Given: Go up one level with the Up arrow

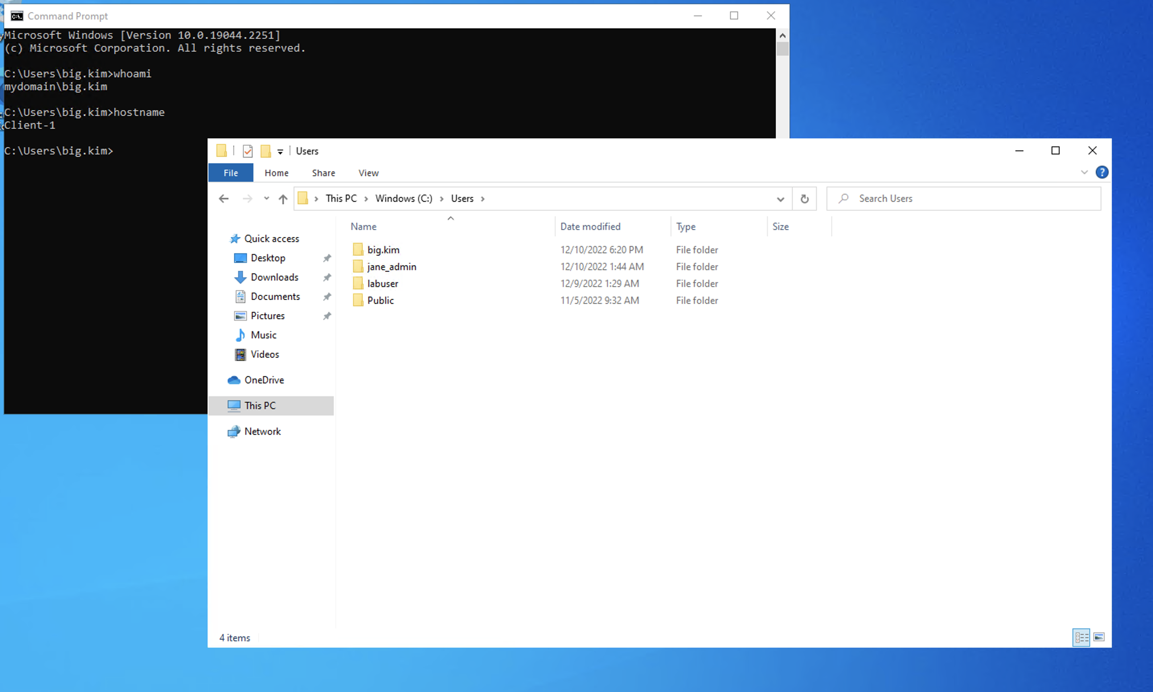Looking at the screenshot, I should point(283,199).
